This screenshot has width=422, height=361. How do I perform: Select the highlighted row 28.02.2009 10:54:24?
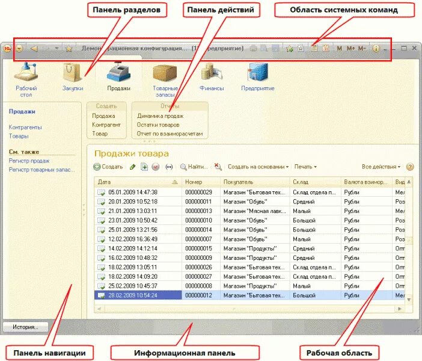click(x=249, y=295)
